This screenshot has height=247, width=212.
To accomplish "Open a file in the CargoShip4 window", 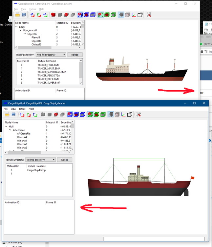I will (7, 114).
